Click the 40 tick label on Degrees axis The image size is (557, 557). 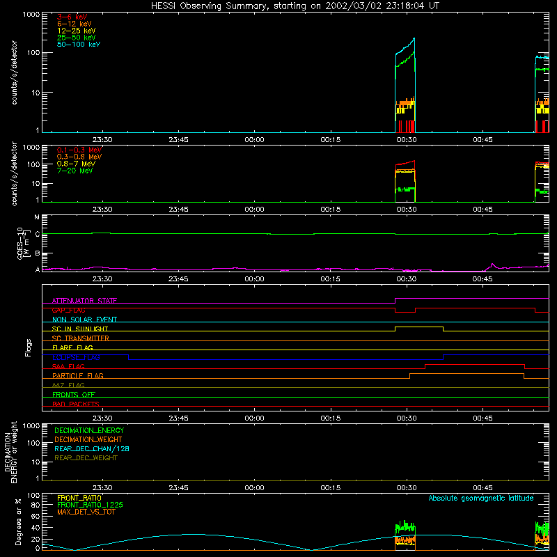coord(36,528)
